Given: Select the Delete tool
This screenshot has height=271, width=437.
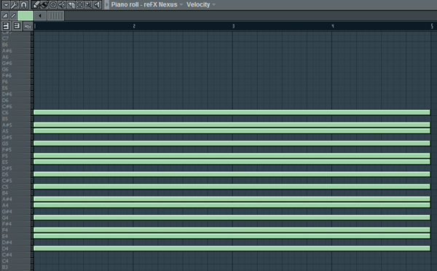Looking at the screenshot, I should [53, 5].
